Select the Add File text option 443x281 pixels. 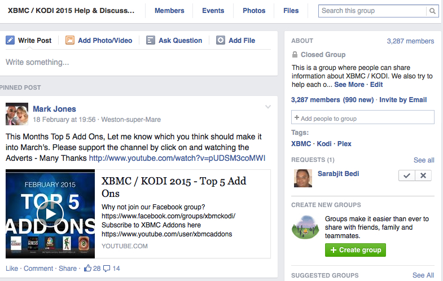point(242,41)
